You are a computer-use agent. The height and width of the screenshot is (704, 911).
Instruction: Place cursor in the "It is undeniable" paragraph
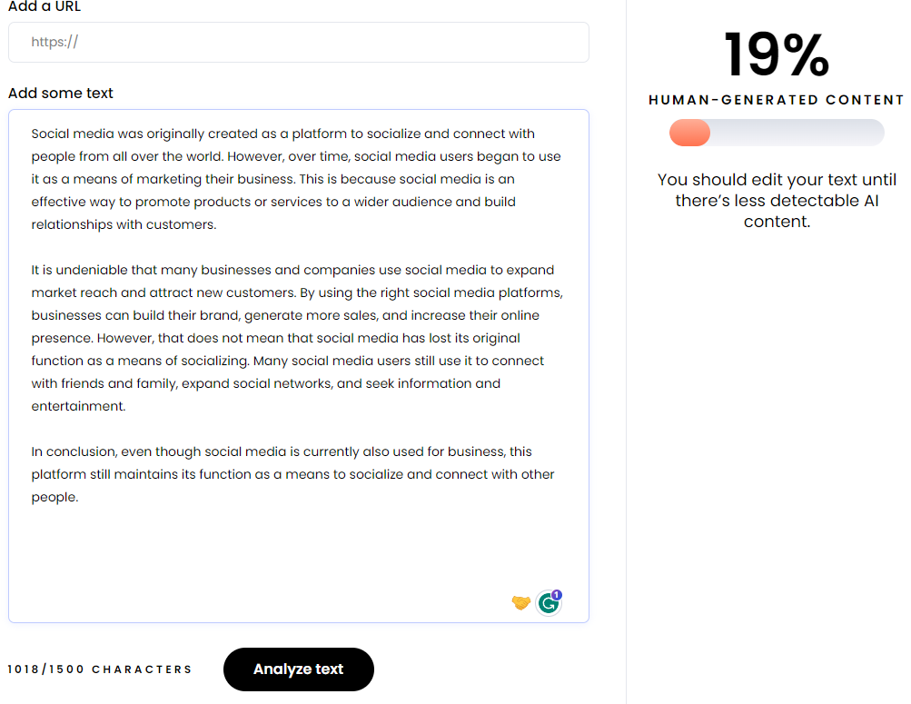(296, 338)
